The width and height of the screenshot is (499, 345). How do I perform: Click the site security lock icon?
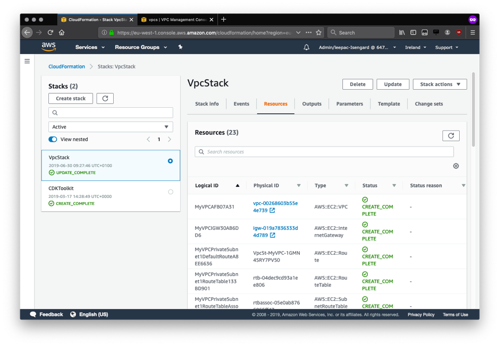(112, 32)
